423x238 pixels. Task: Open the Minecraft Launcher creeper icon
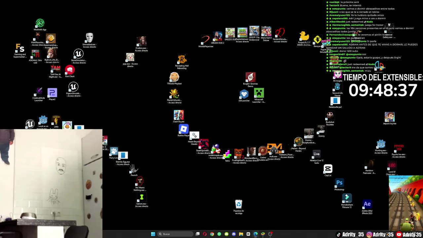(x=259, y=96)
